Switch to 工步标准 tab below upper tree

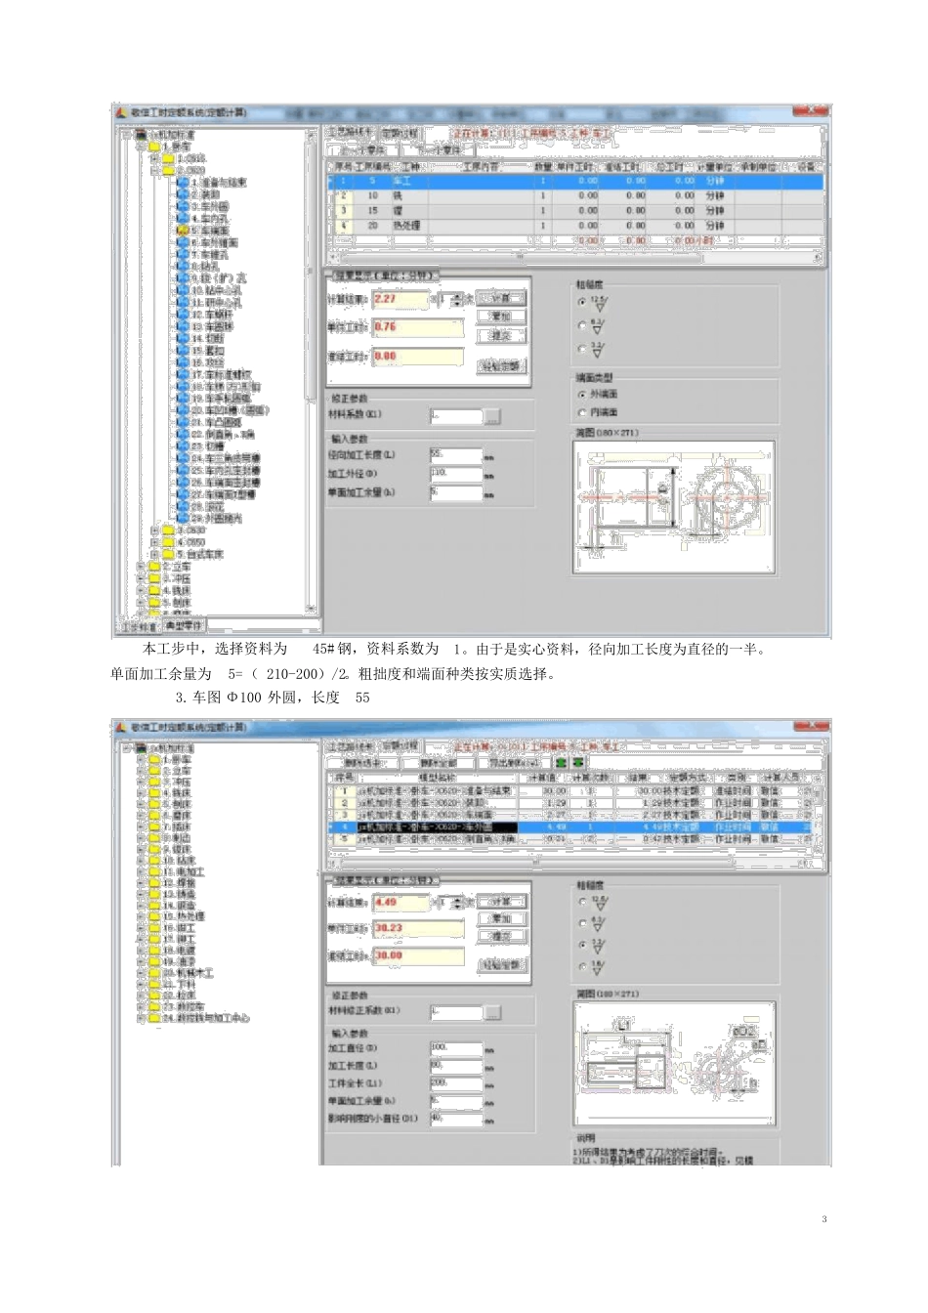point(138,625)
